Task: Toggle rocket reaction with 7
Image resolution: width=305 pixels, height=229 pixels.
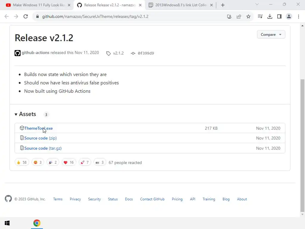Action: pos(85,163)
